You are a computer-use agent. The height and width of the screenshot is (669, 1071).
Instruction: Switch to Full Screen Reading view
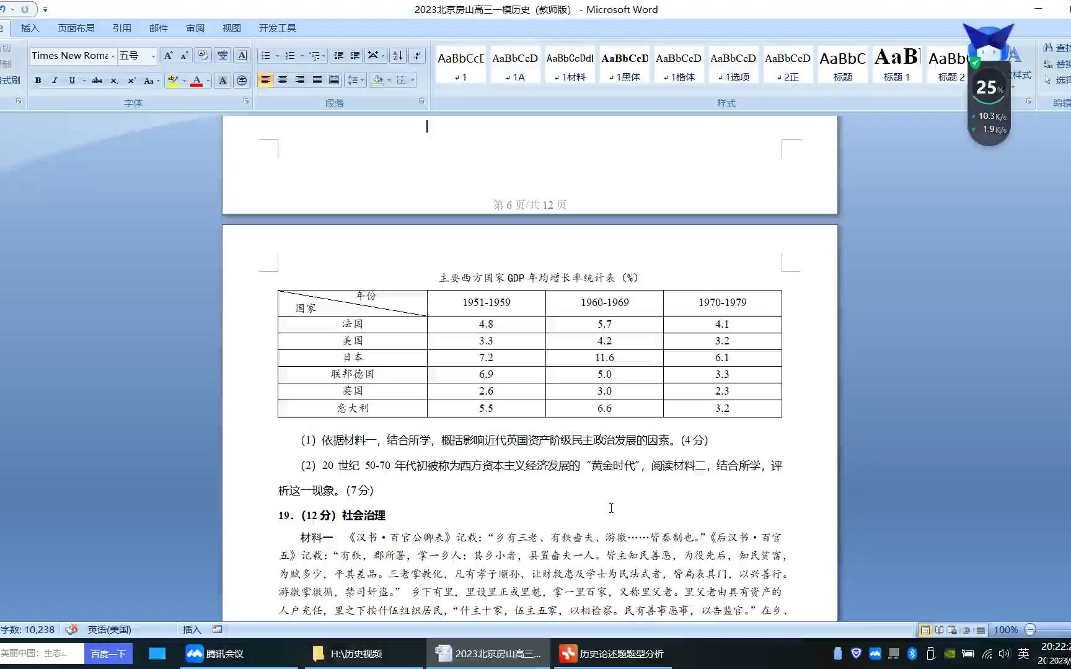tap(939, 630)
